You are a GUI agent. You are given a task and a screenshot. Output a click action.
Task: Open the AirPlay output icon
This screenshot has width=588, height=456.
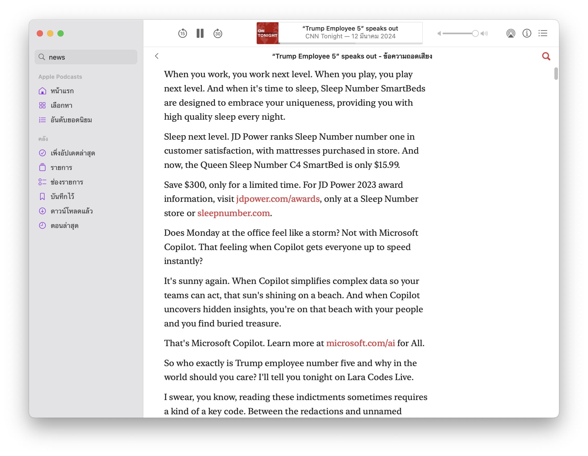510,33
